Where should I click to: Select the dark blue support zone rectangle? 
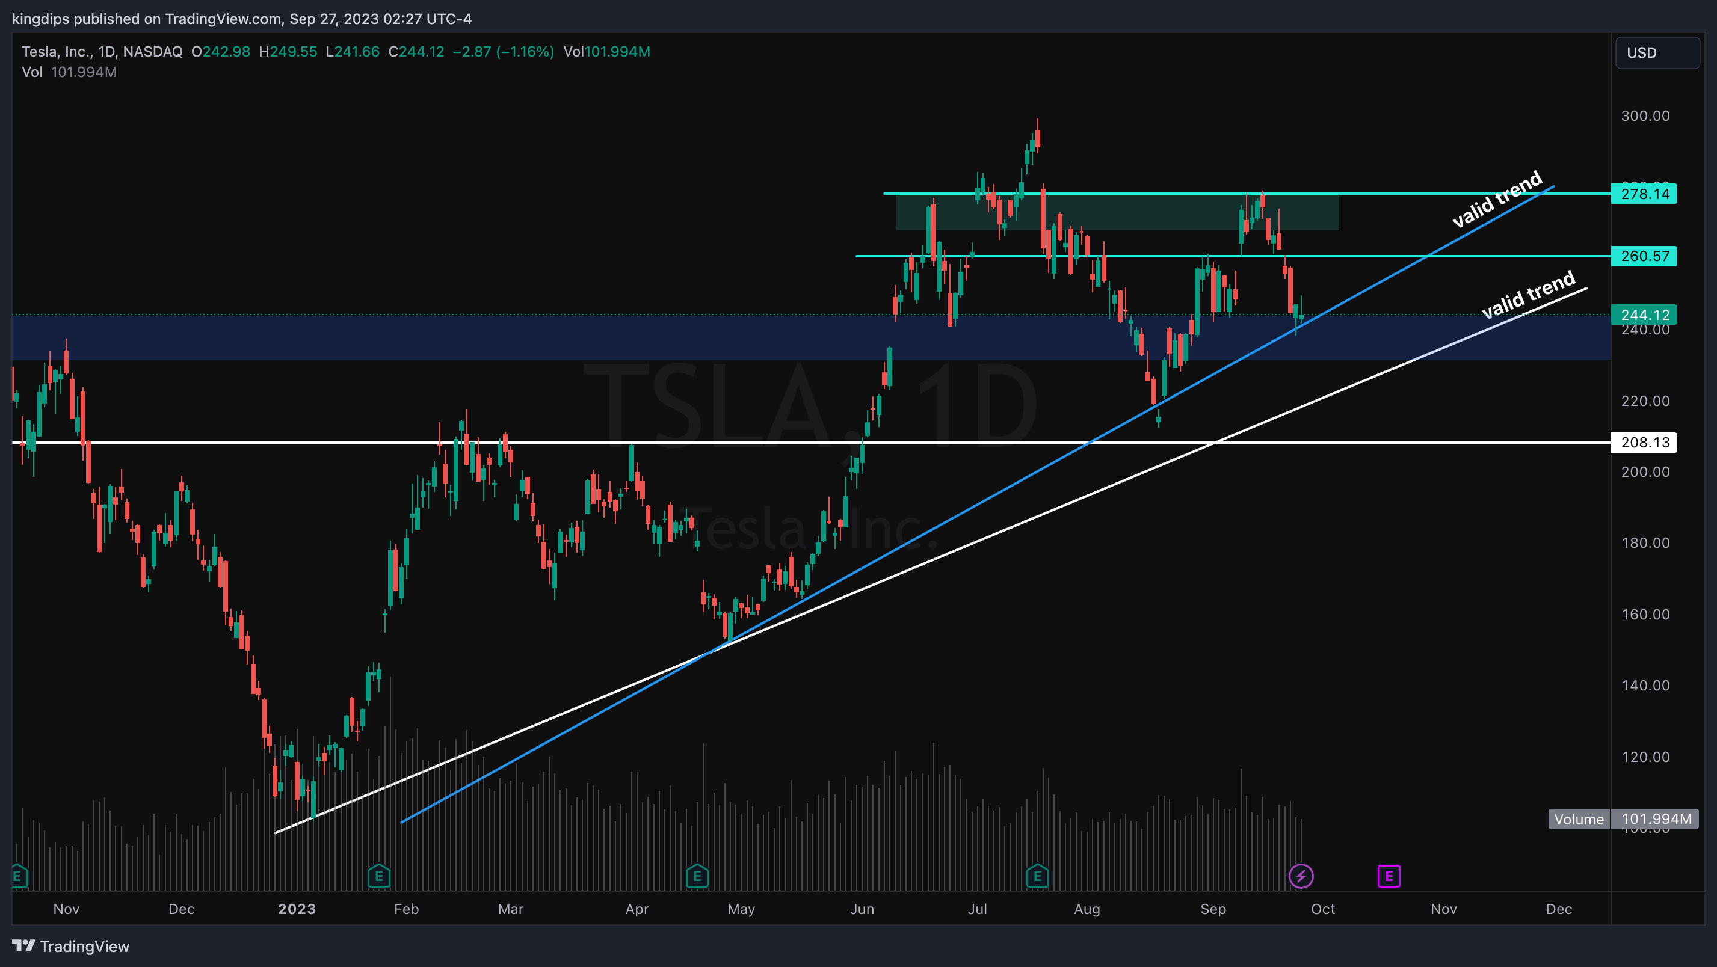click(x=811, y=338)
